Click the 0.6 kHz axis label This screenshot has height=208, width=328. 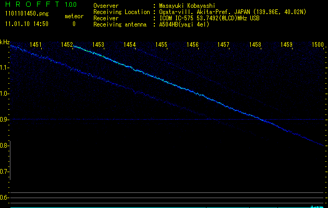[x=4, y=198]
